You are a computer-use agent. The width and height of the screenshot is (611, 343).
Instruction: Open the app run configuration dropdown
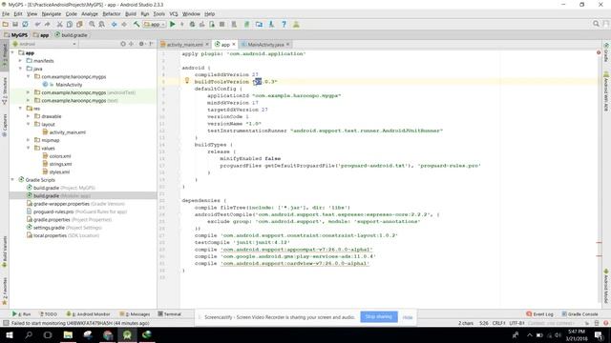(x=155, y=24)
